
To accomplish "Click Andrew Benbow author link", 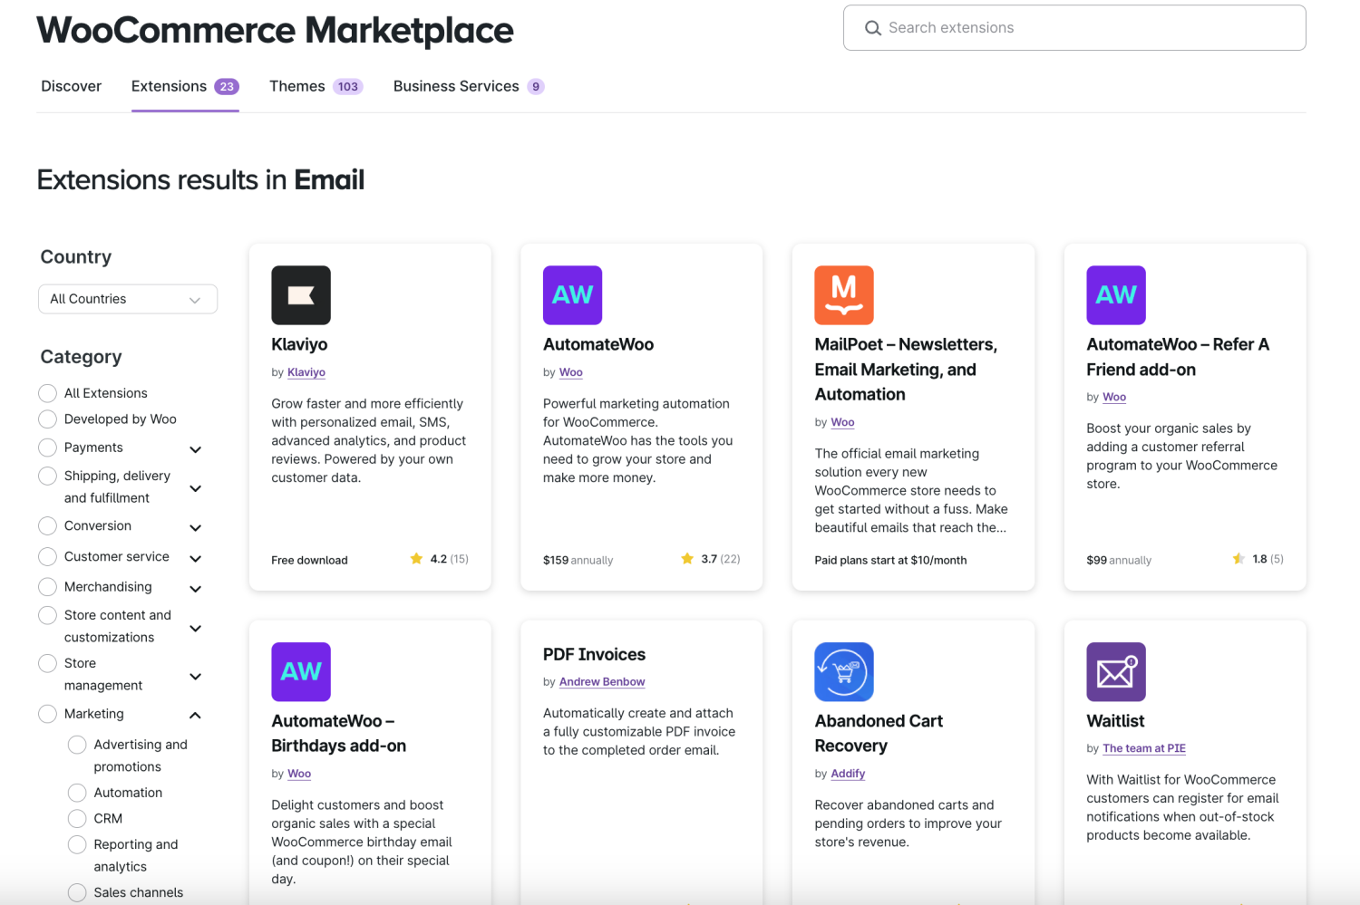I will pyautogui.click(x=601, y=681).
